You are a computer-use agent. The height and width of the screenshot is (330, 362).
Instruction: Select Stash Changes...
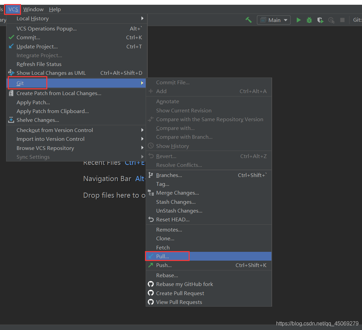209,202
